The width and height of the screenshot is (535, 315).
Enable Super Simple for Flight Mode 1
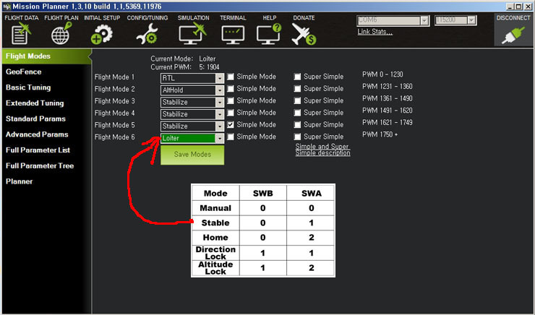[x=298, y=77]
